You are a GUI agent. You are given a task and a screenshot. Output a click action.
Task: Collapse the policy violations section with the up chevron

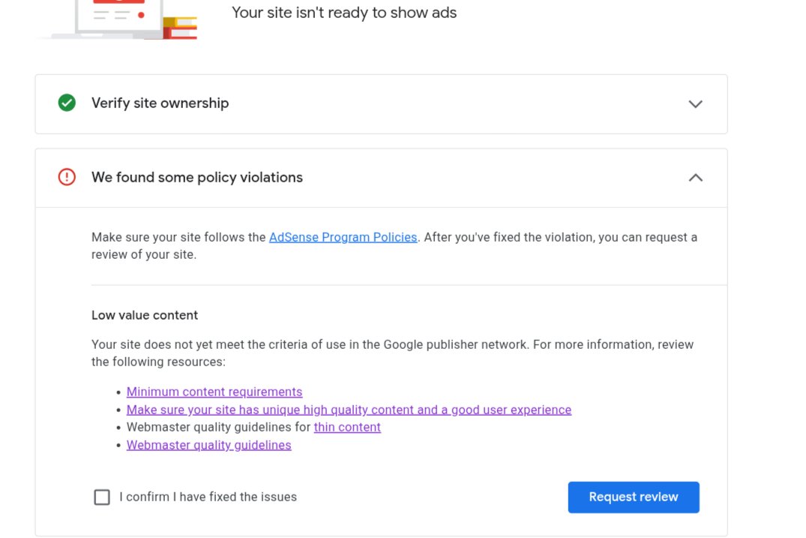point(695,177)
